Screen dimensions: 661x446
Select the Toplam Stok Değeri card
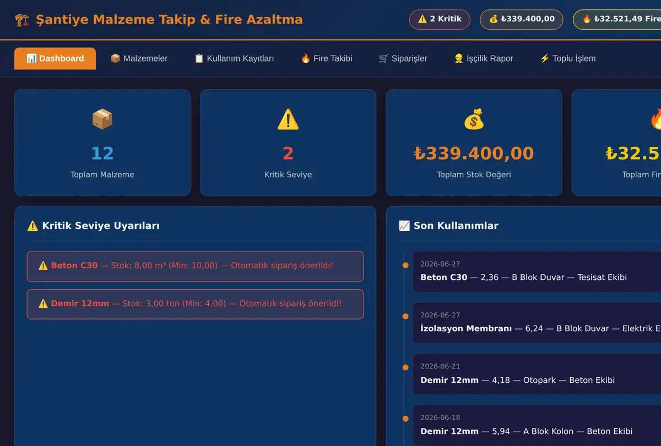click(x=474, y=143)
